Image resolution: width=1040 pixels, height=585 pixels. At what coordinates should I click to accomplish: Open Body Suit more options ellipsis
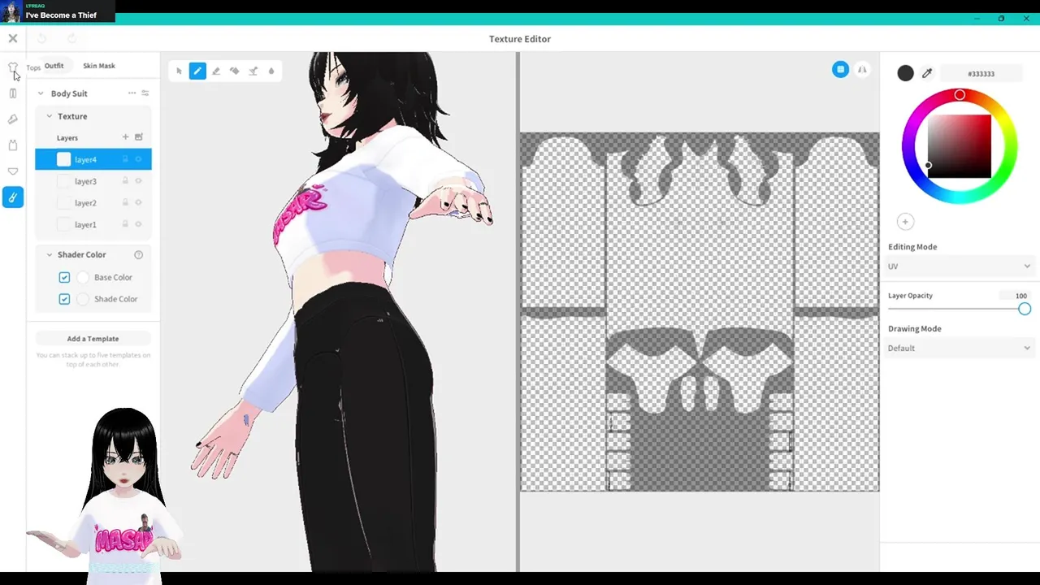click(x=132, y=93)
